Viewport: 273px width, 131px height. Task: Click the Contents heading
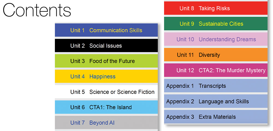(37, 10)
